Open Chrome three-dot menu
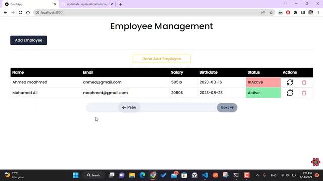This screenshot has width=323, height=181. pos(318,12)
